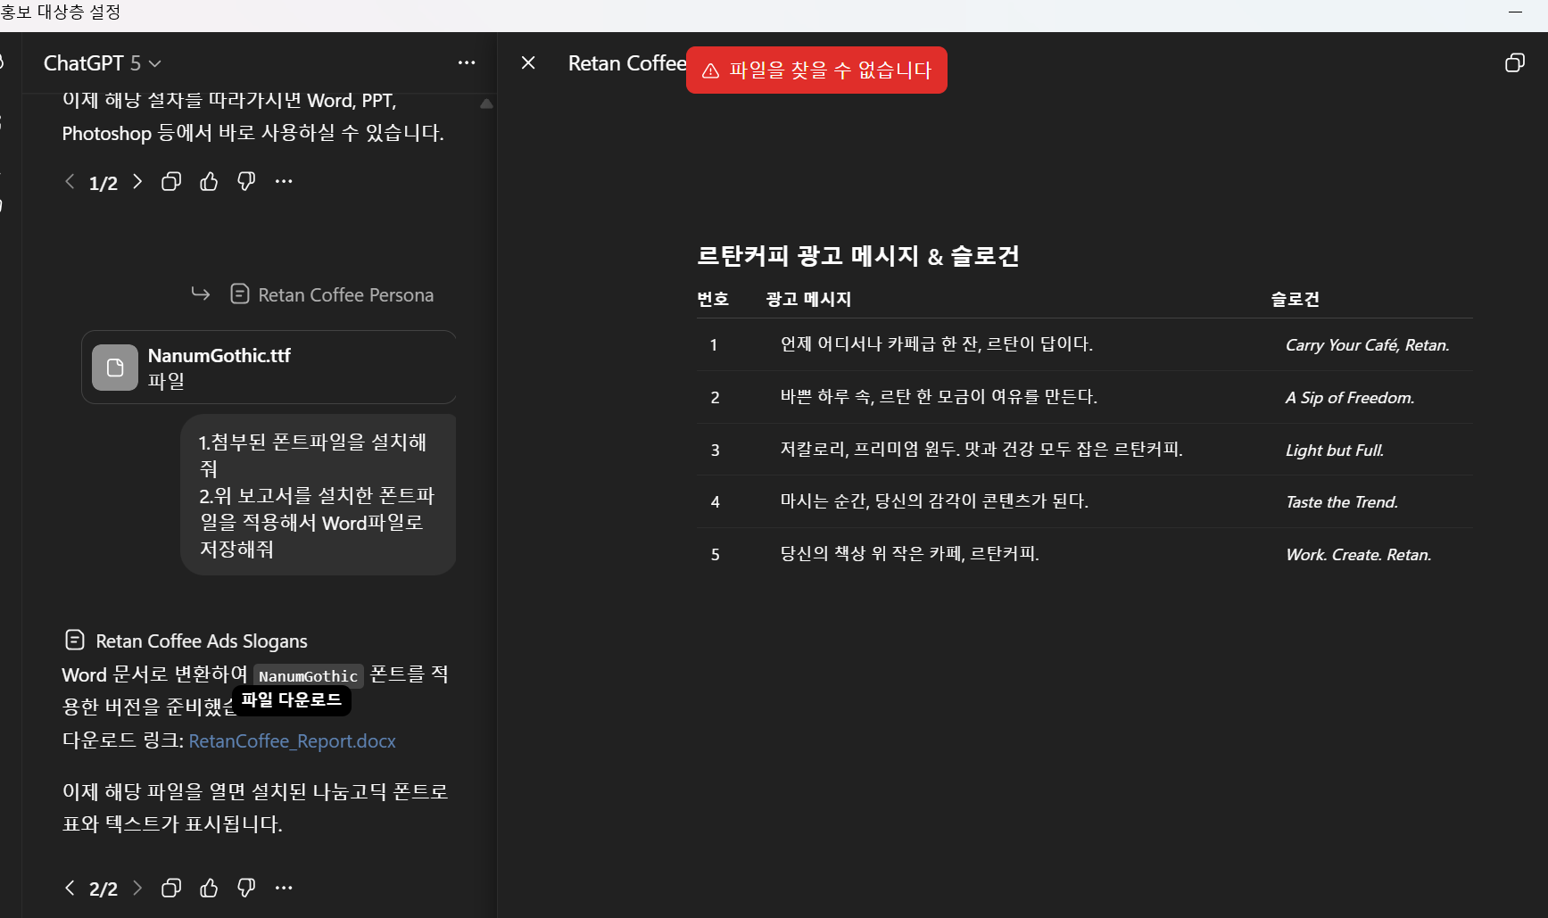The height and width of the screenshot is (918, 1548).
Task: Click slogan 'Carry Your Café, Retan.'
Action: point(1367,345)
